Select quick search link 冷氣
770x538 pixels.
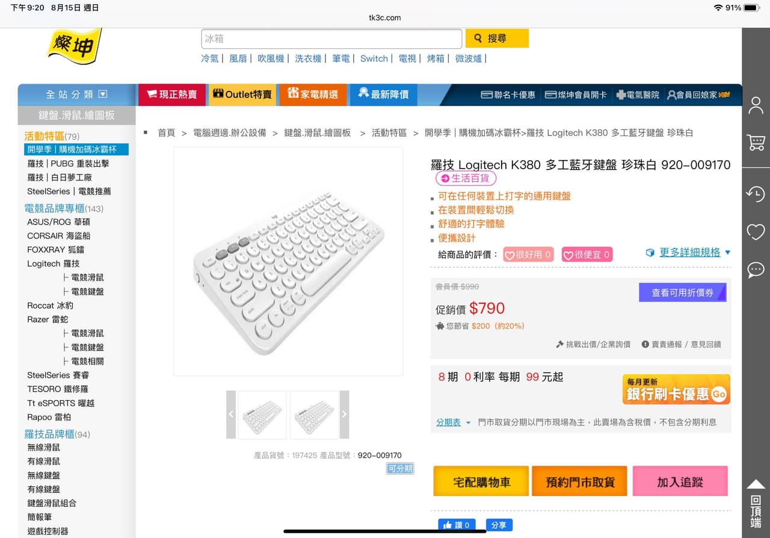click(x=210, y=58)
